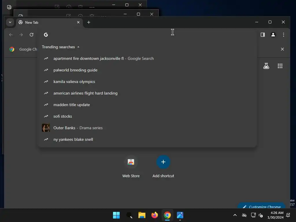Open the Chrome side panel
Viewport: 296px width, 222px height.
262,35
